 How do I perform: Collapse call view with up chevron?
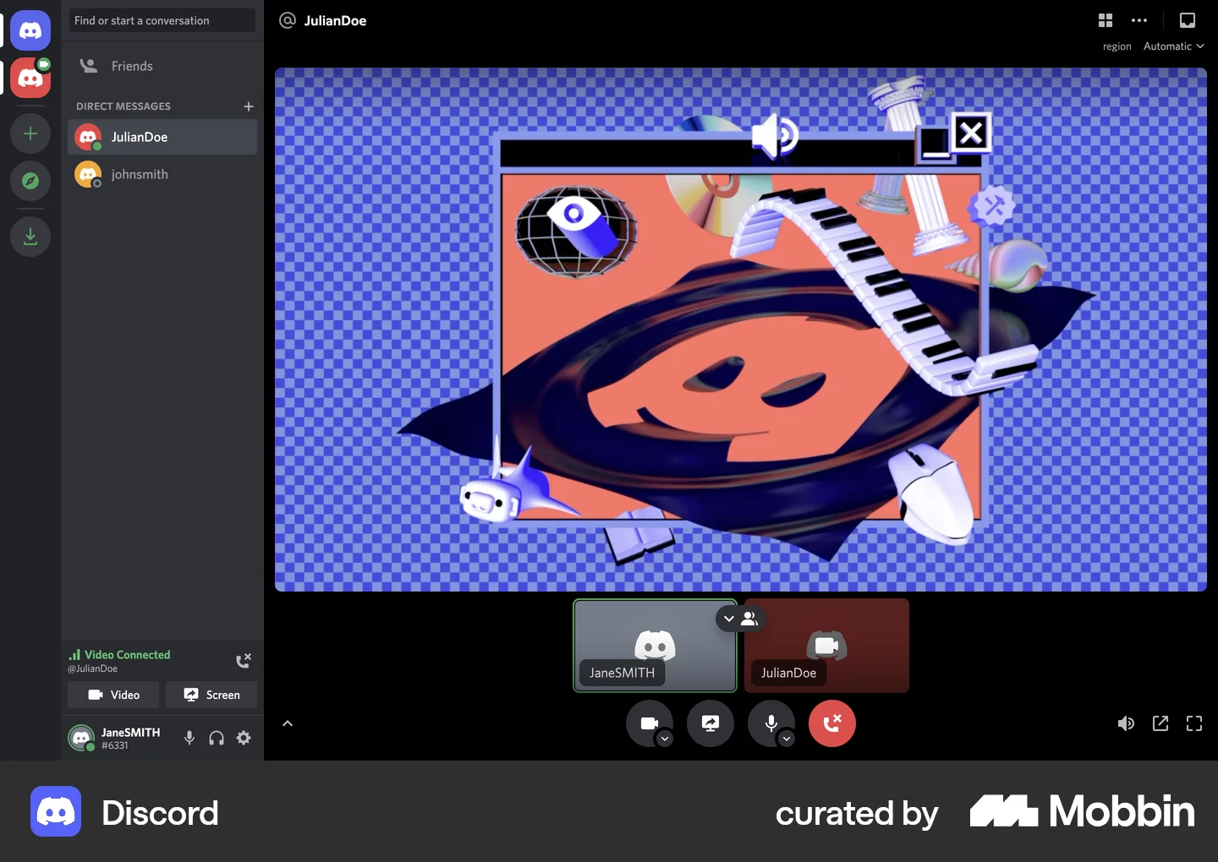288,723
